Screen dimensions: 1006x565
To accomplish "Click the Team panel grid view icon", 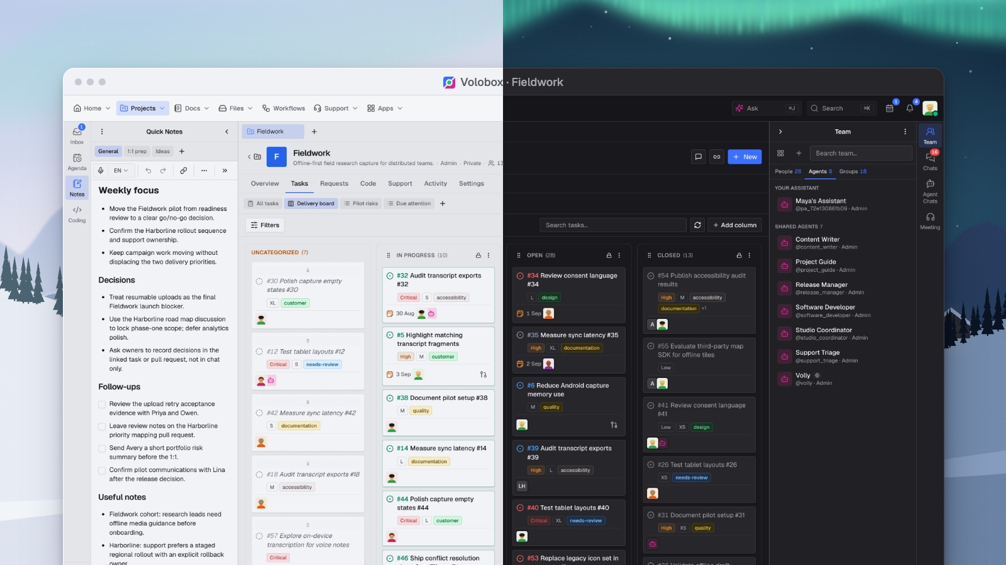I will [780, 153].
